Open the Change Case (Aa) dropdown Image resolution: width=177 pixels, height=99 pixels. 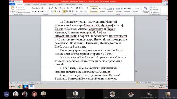click(56, 8)
